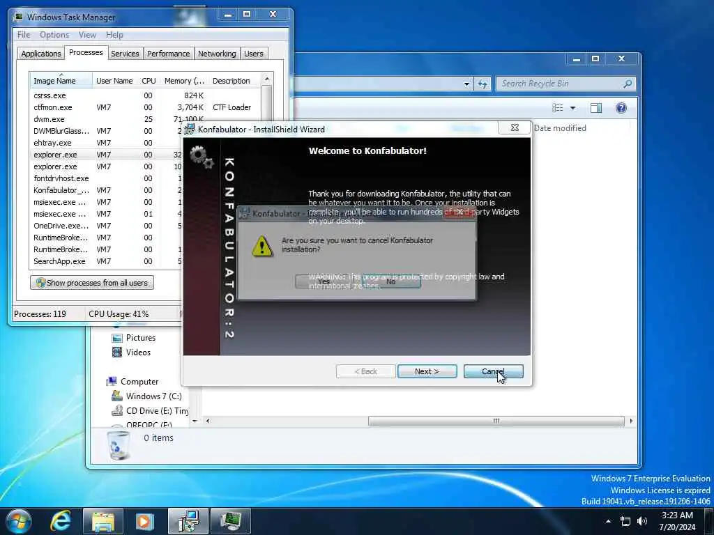Confirm Yes in cancel confirmation dialog
This screenshot has height=535, width=714.
tap(324, 281)
